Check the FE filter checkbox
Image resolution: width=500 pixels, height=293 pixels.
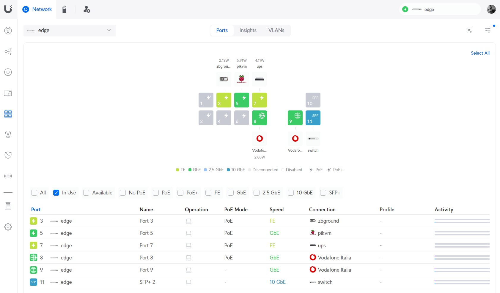pyautogui.click(x=208, y=193)
